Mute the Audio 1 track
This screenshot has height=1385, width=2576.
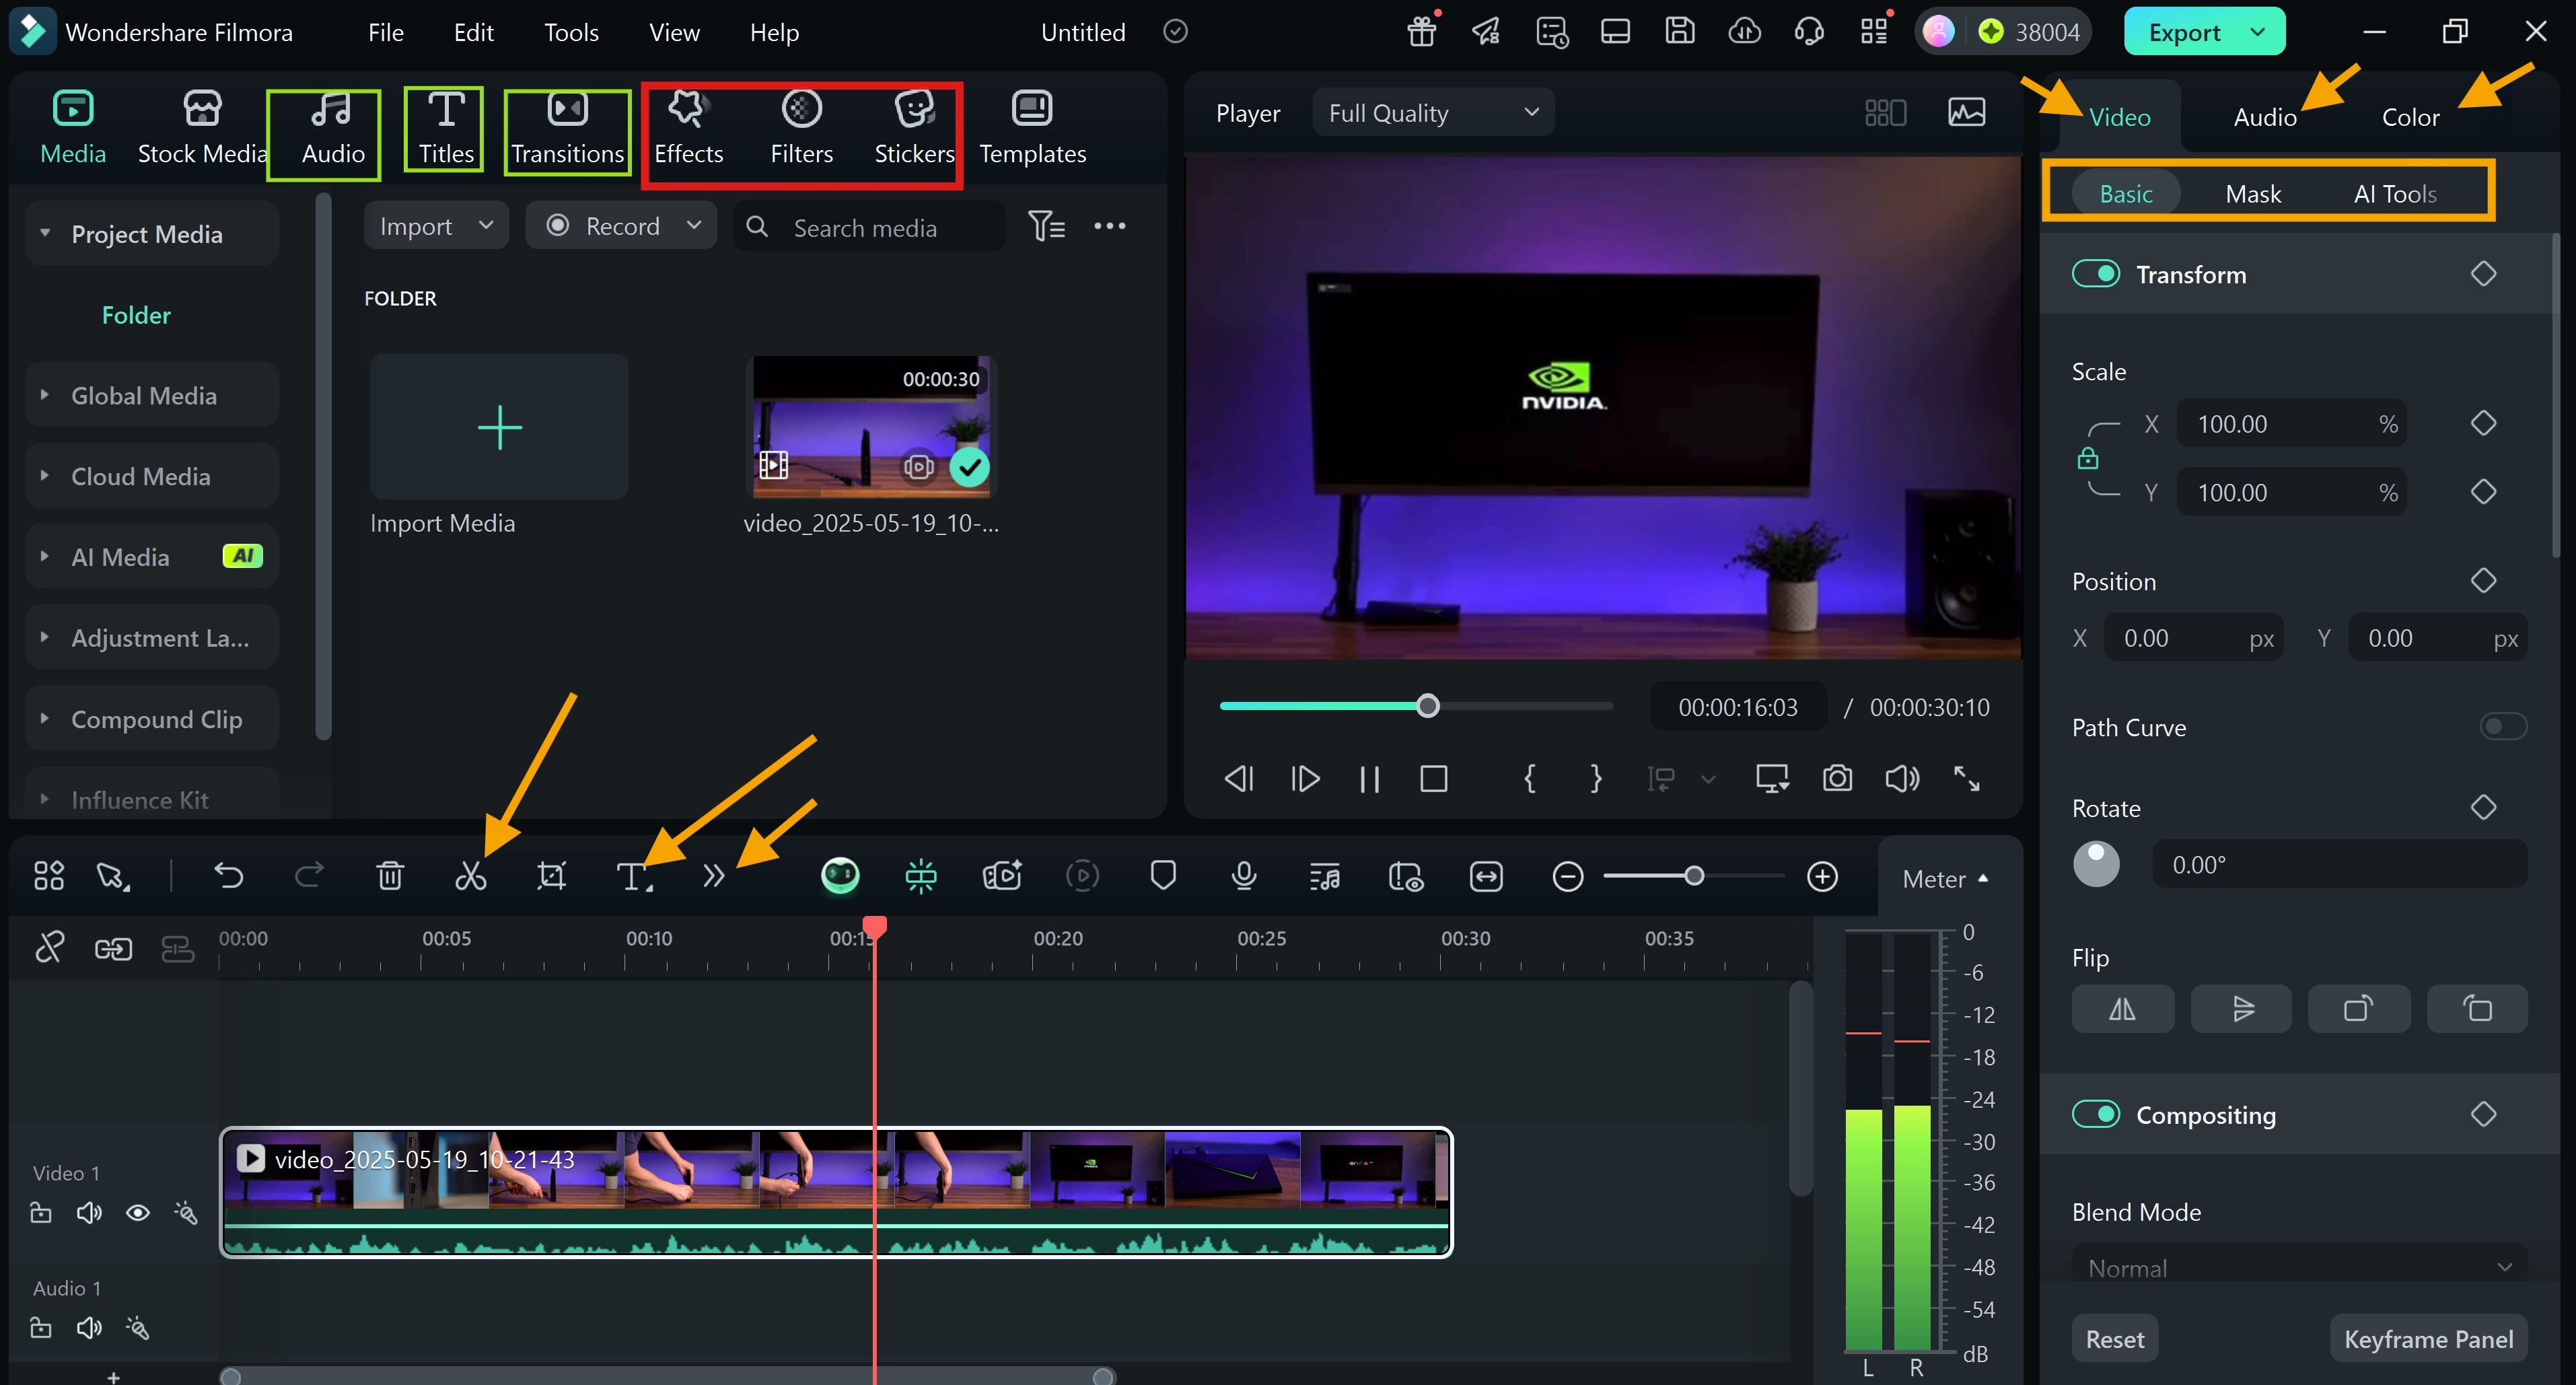click(x=89, y=1328)
